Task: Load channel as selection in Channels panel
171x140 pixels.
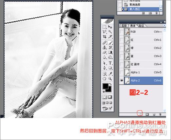Action: click(x=141, y=114)
